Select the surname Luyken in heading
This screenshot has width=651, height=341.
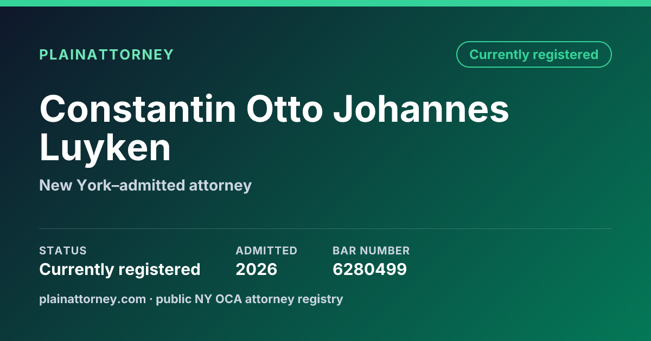point(105,148)
